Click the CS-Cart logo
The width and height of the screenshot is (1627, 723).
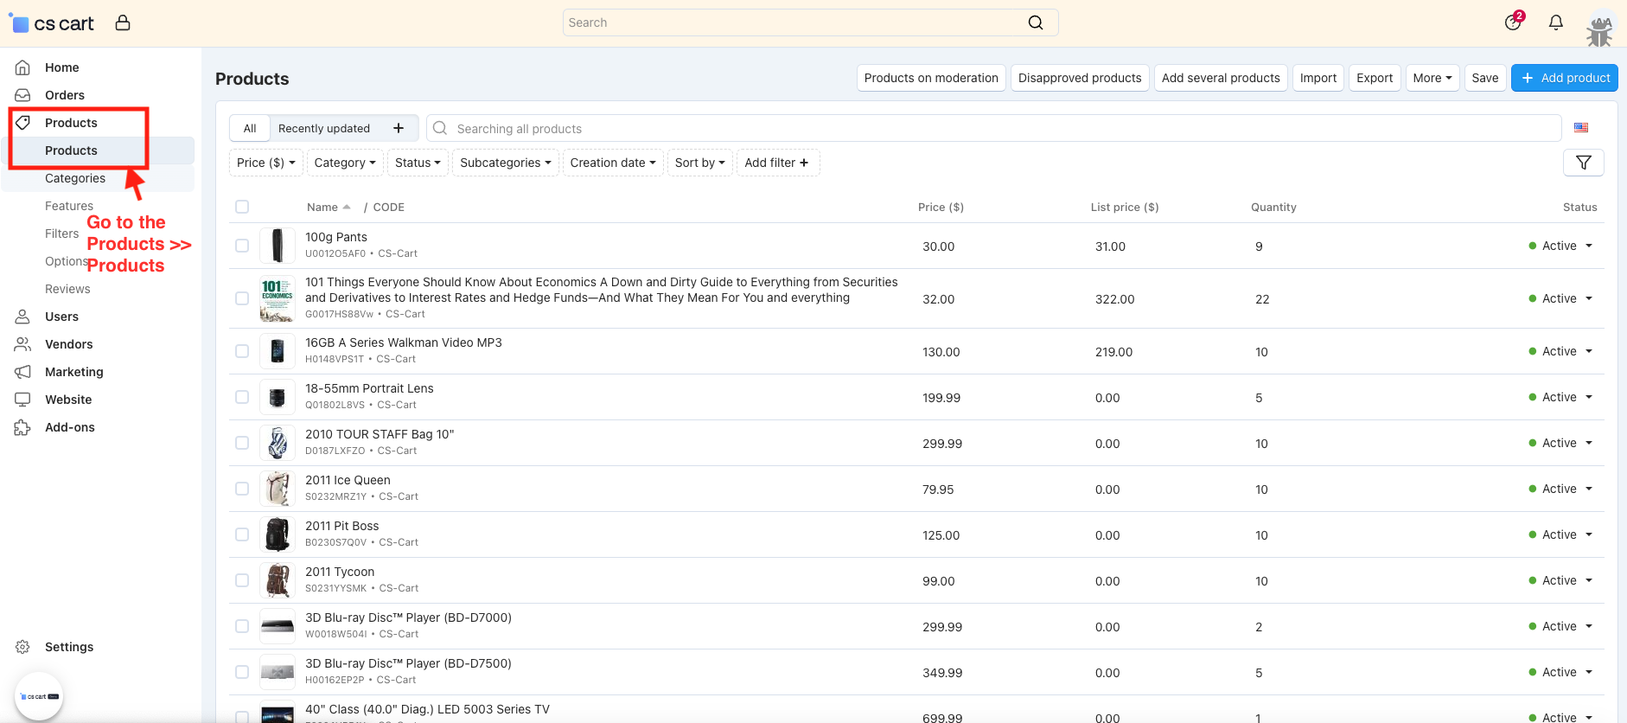click(52, 23)
